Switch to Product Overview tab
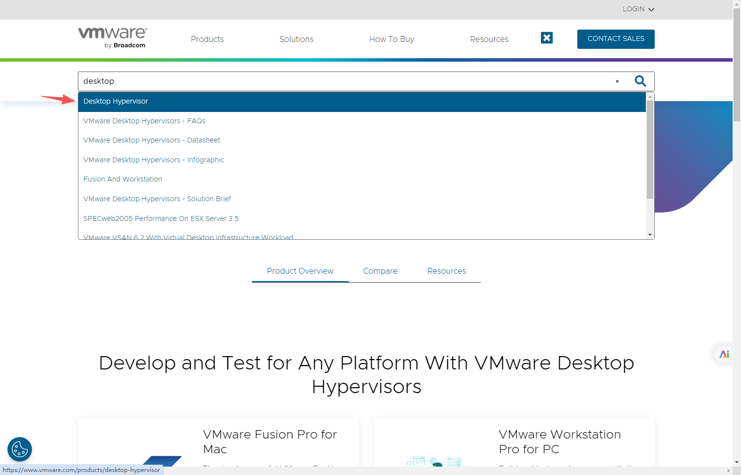The width and height of the screenshot is (741, 475). pos(300,271)
